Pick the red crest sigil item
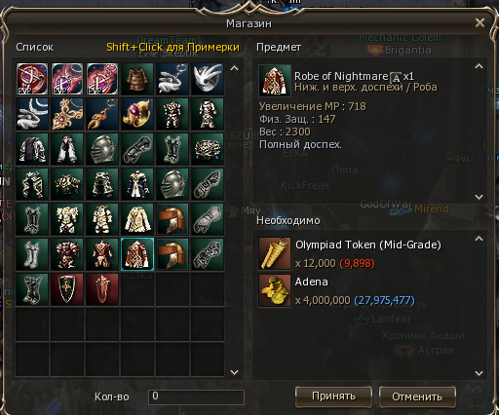499x415 pixels. [x=102, y=289]
